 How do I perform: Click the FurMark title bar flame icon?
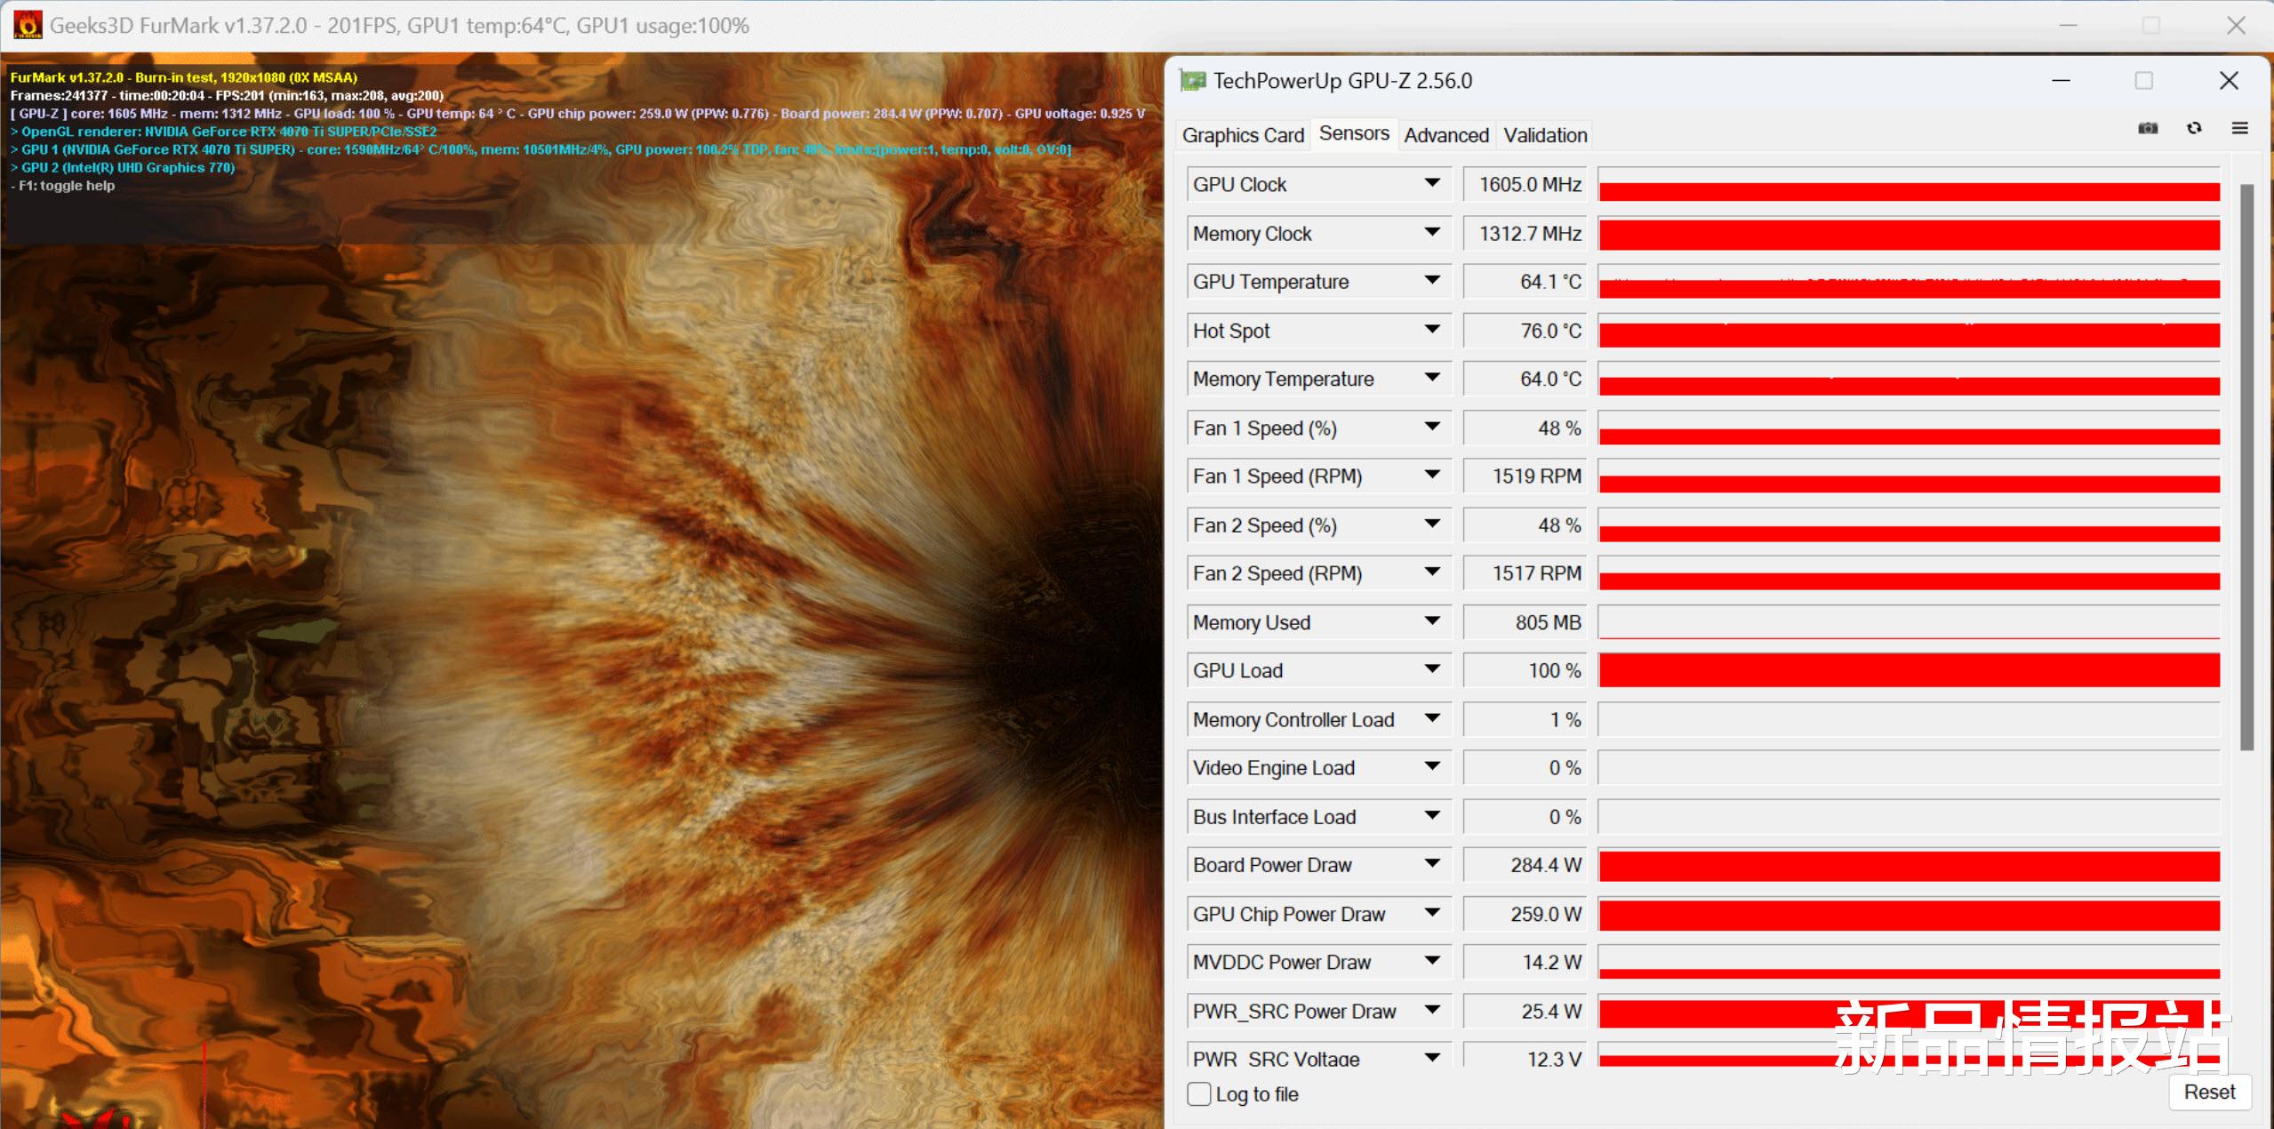28,25
